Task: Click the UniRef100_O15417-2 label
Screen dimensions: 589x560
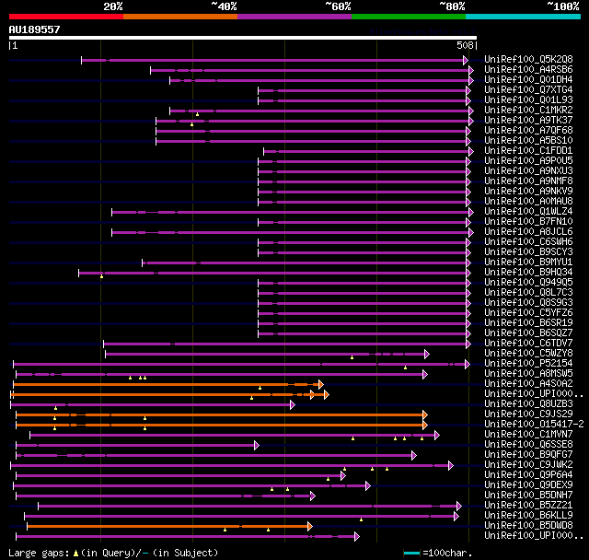Action: coord(534,425)
